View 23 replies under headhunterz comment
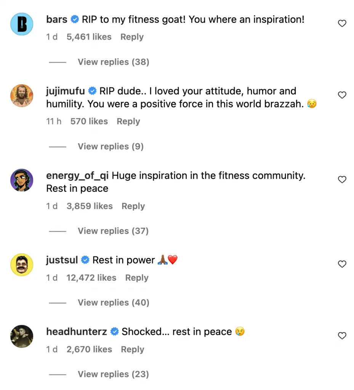 [113, 374]
